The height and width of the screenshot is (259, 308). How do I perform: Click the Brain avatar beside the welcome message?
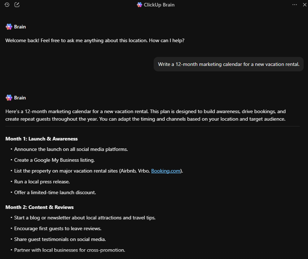point(9,26)
